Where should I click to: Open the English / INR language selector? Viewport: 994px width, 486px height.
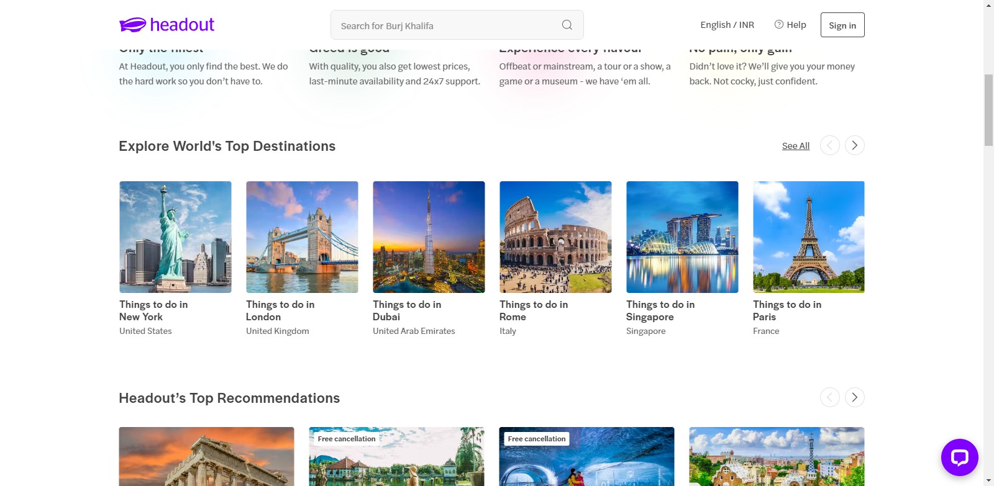click(727, 25)
